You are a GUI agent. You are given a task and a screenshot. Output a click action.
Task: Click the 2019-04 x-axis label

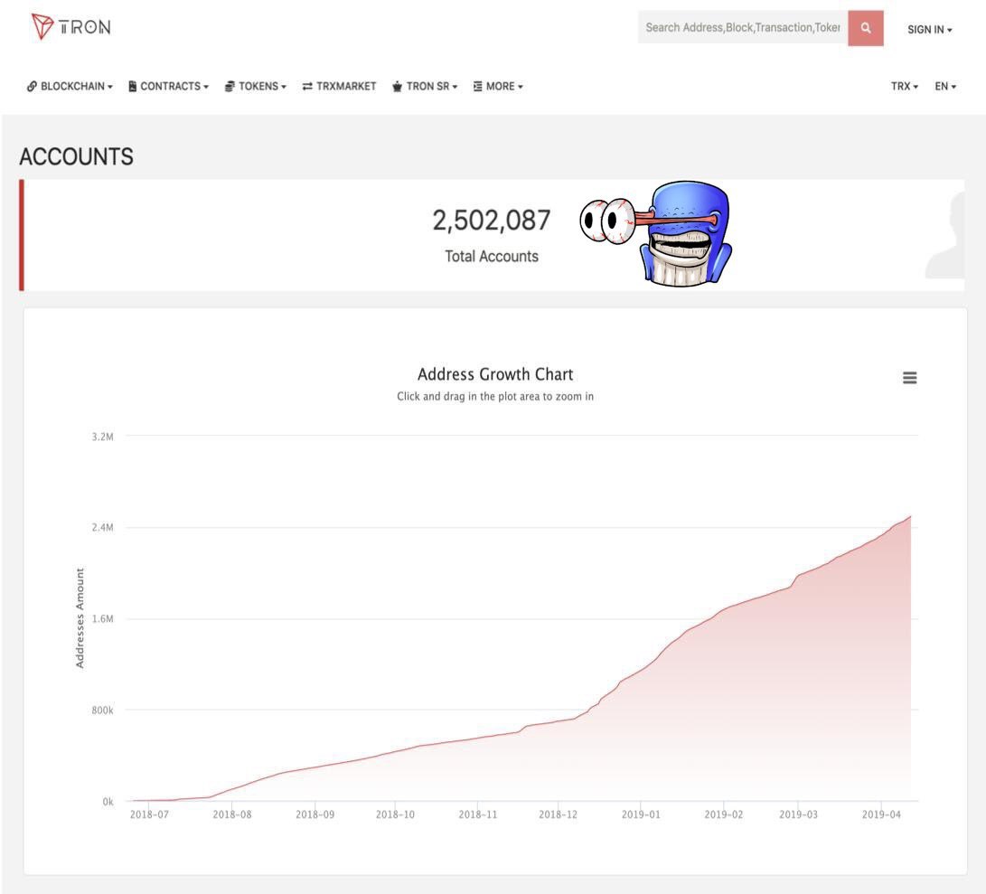(881, 814)
